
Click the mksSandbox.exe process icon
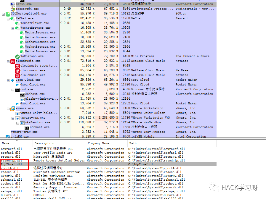[x=22, y=123]
